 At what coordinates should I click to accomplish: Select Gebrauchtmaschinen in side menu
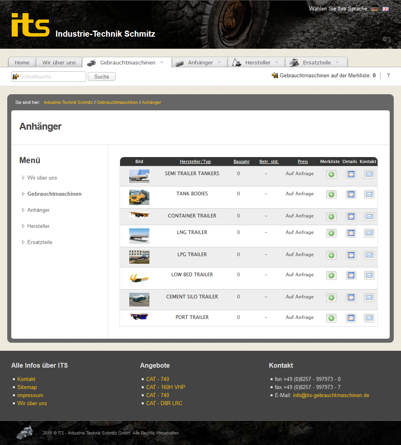pos(54,194)
